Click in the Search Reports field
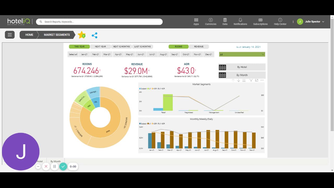Image resolution: width=334 pixels, height=188 pixels. [99, 22]
